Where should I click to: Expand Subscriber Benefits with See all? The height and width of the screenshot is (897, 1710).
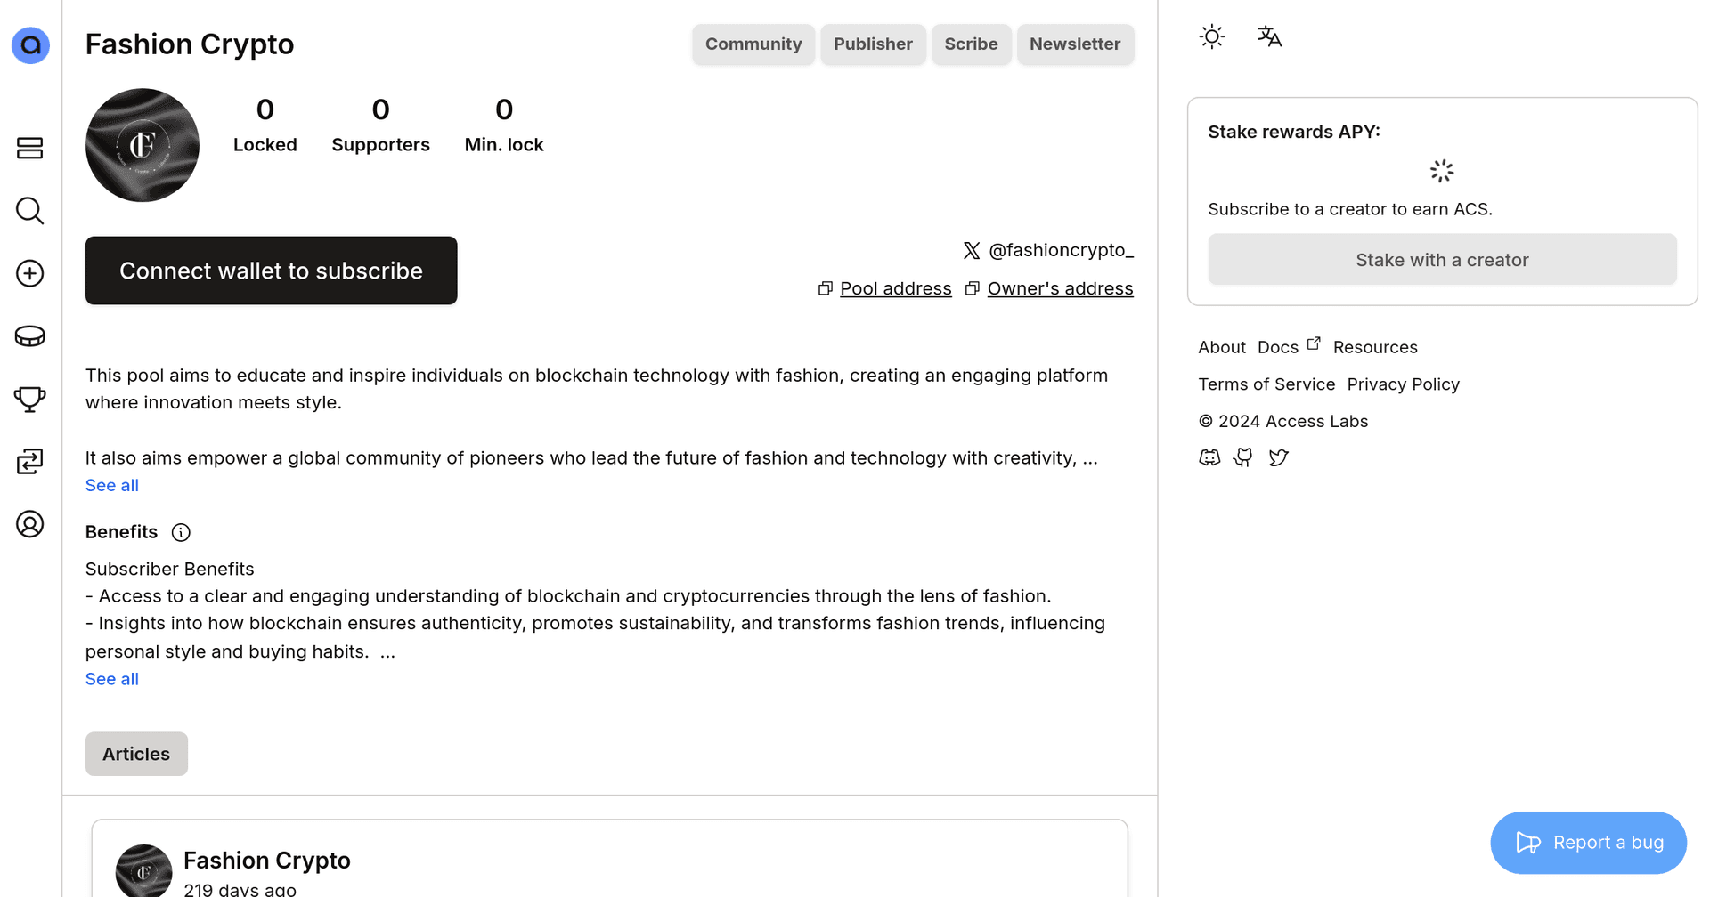coord(112,679)
